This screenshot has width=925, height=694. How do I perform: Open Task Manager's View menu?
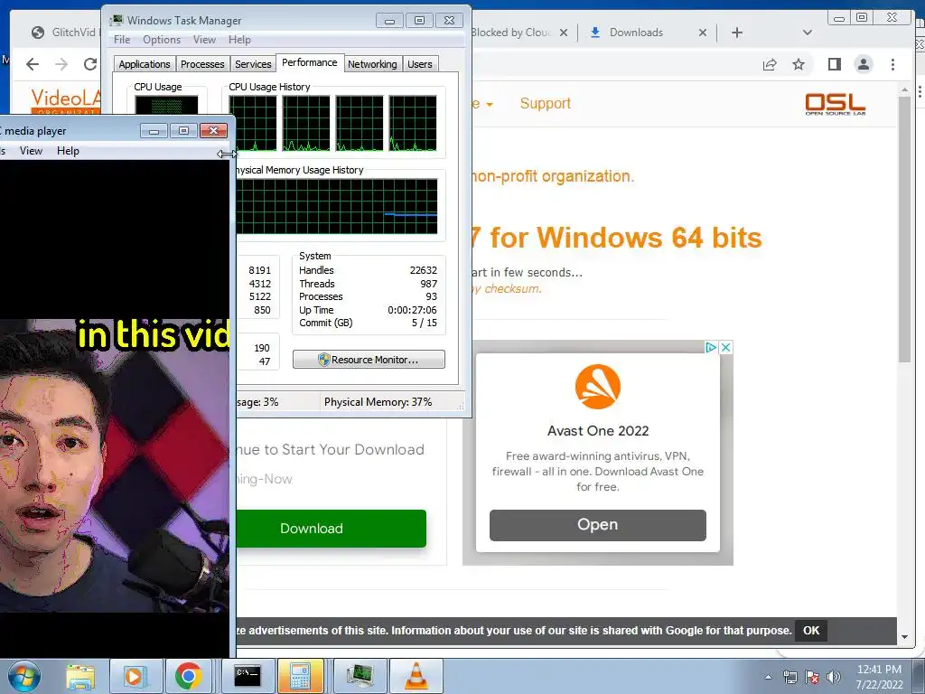tap(204, 40)
